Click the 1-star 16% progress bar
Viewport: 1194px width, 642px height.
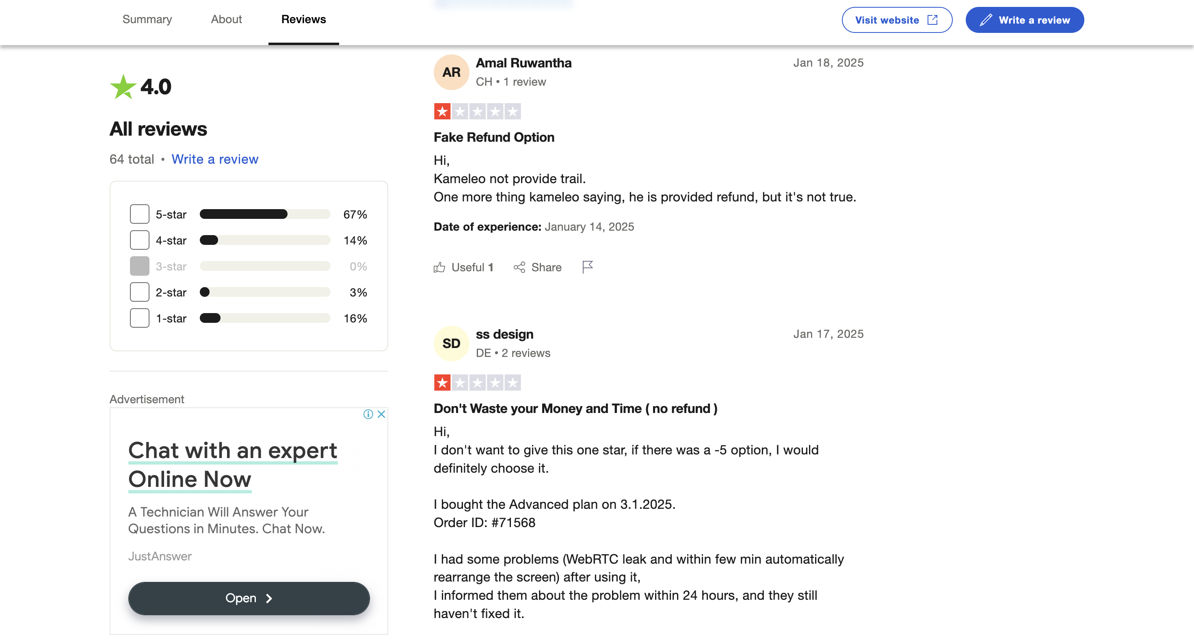265,318
